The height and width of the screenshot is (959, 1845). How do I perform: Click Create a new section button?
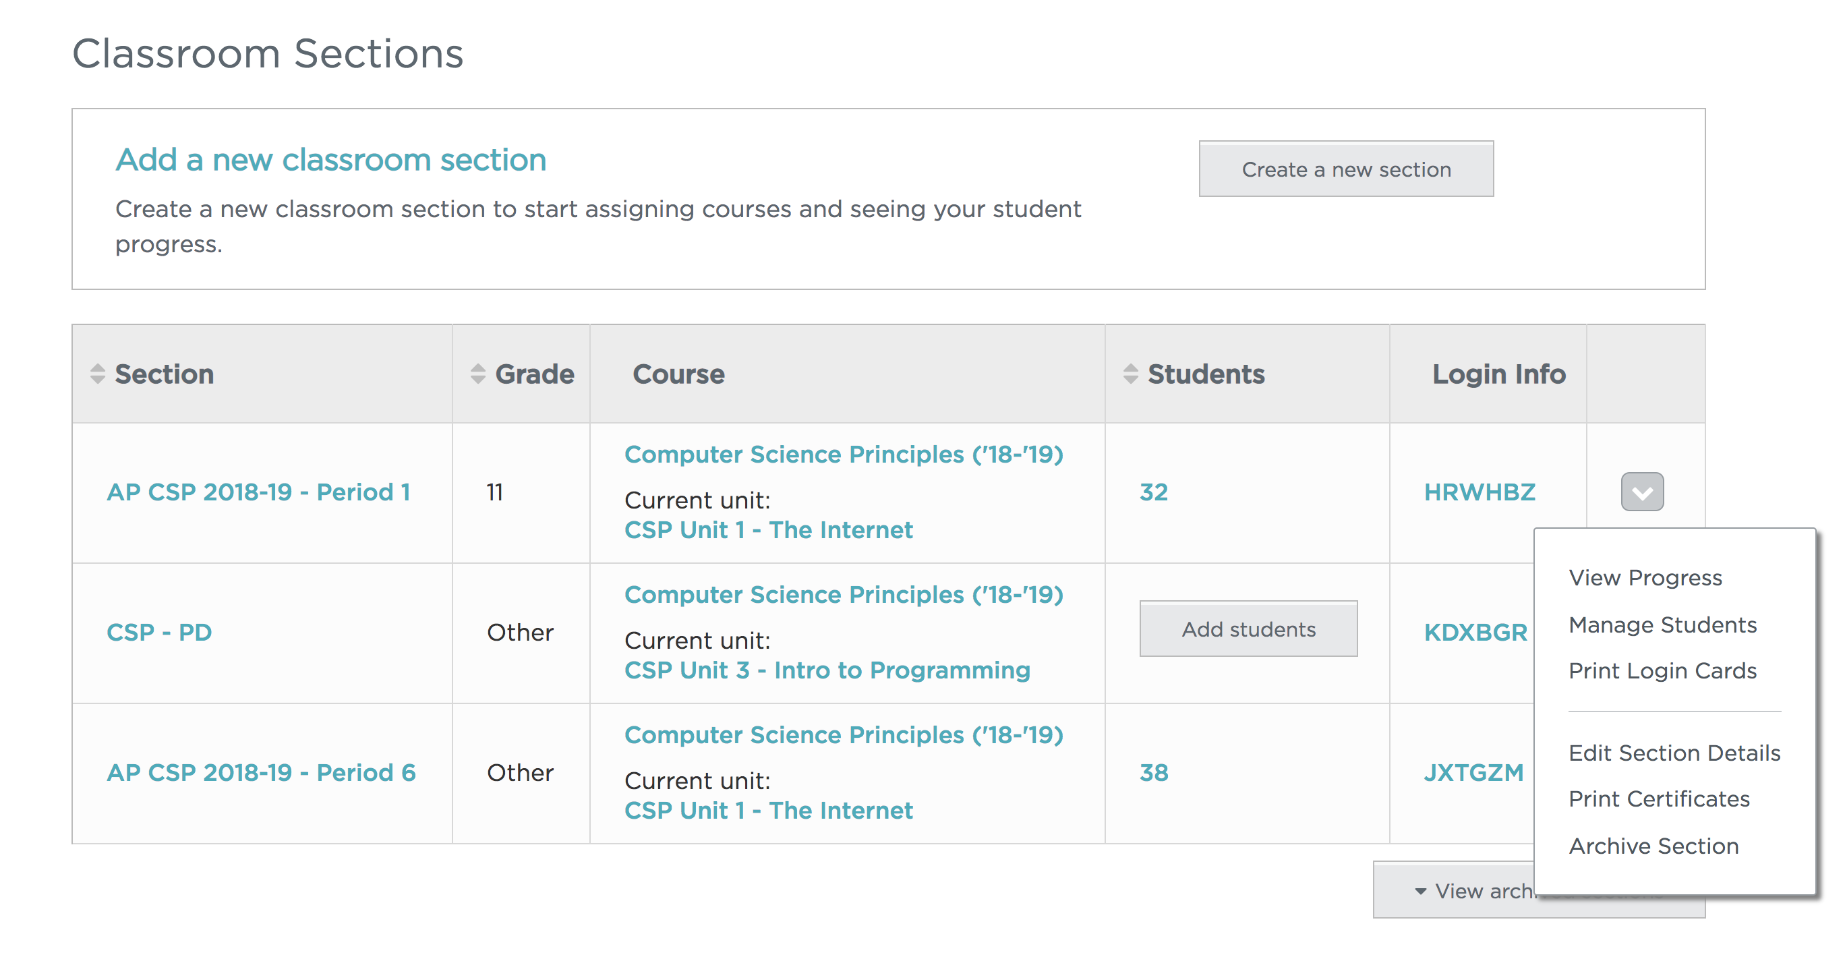(x=1345, y=169)
